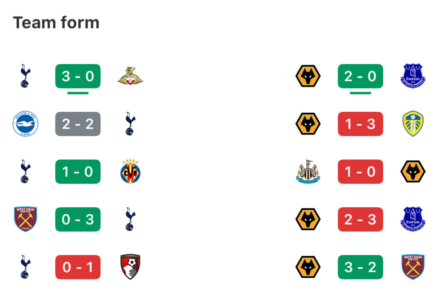Screen dimensions: 440x294
Task: Open West Ham crest beside 3 - 2 score
Action: click(x=413, y=267)
